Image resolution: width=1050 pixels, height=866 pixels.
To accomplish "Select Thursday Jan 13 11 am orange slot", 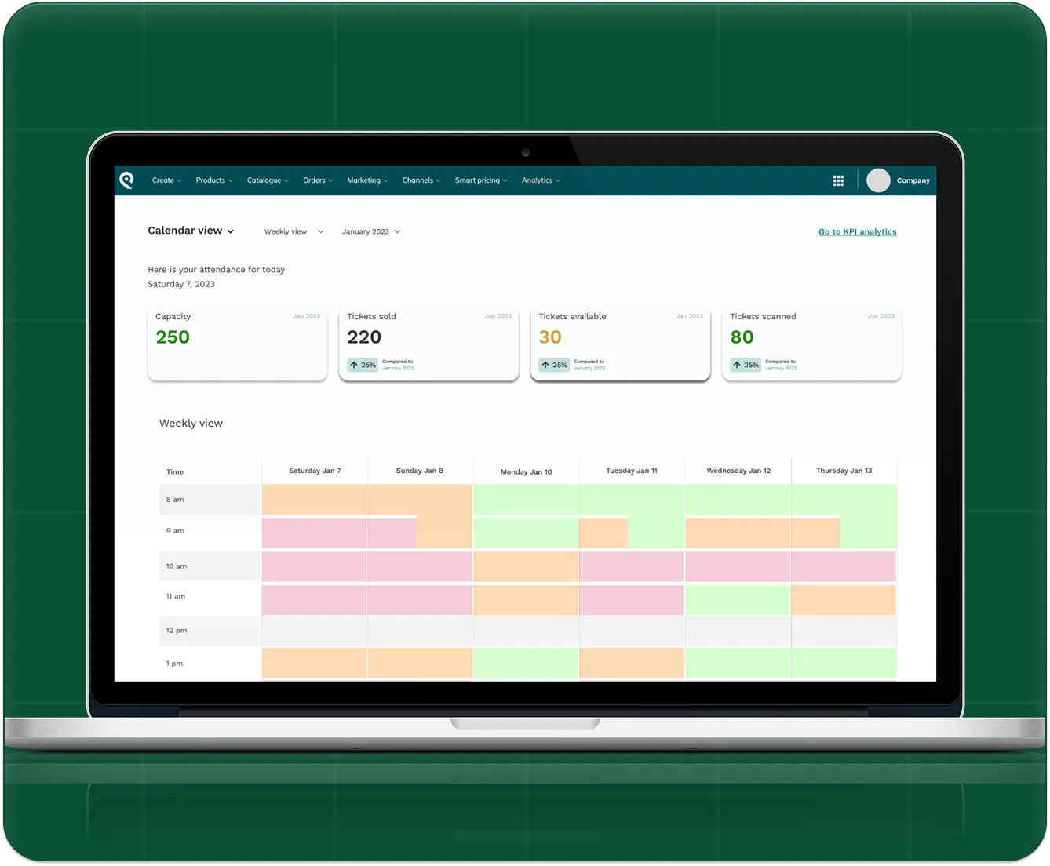I will (844, 600).
